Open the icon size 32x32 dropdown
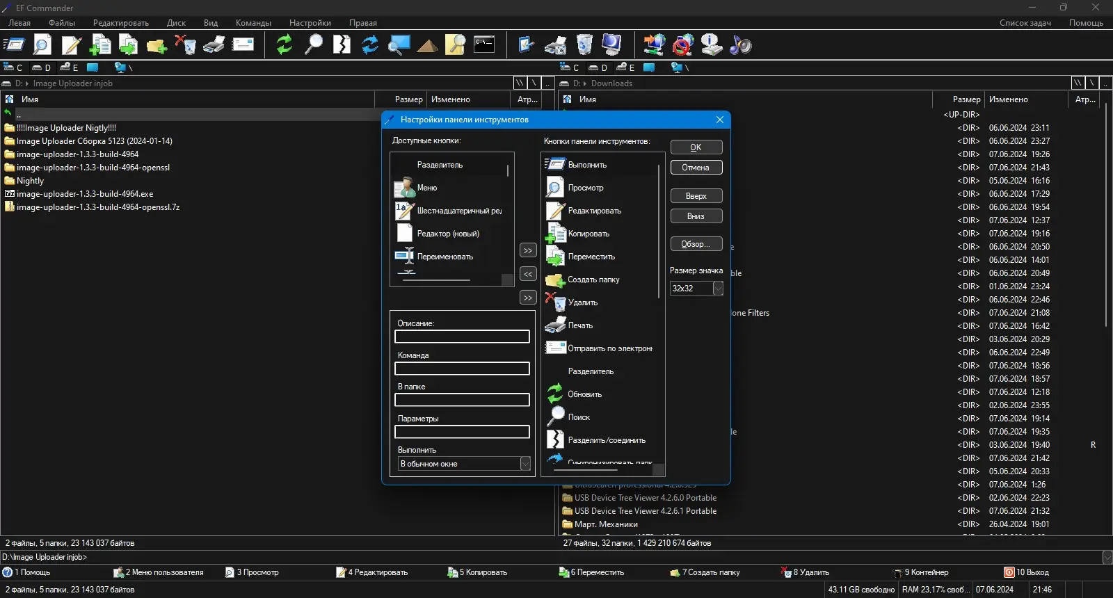The width and height of the screenshot is (1113, 598). 718,289
